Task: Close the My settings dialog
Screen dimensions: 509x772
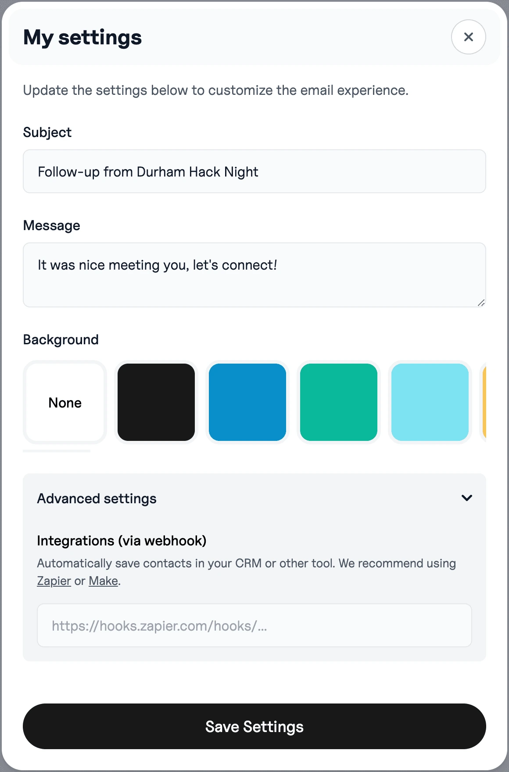Action: click(468, 37)
